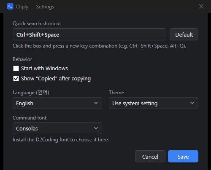Open the Language dropdown showing English
Screen dimensions: 211x170
[x=57, y=103]
